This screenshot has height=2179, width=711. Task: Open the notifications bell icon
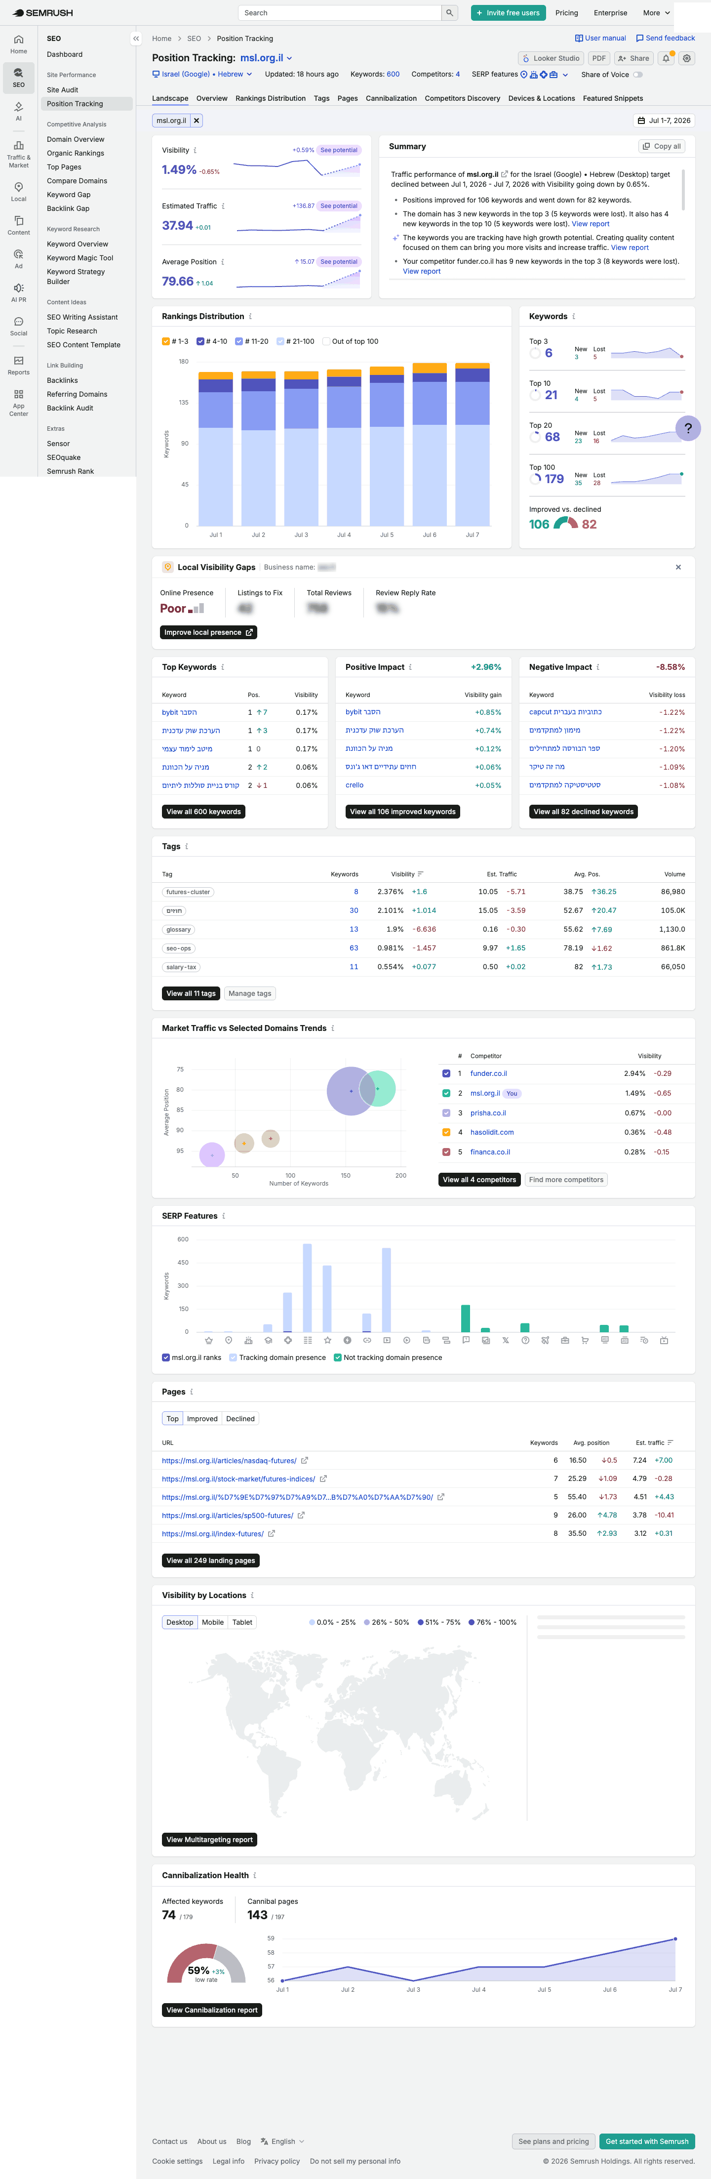666,58
